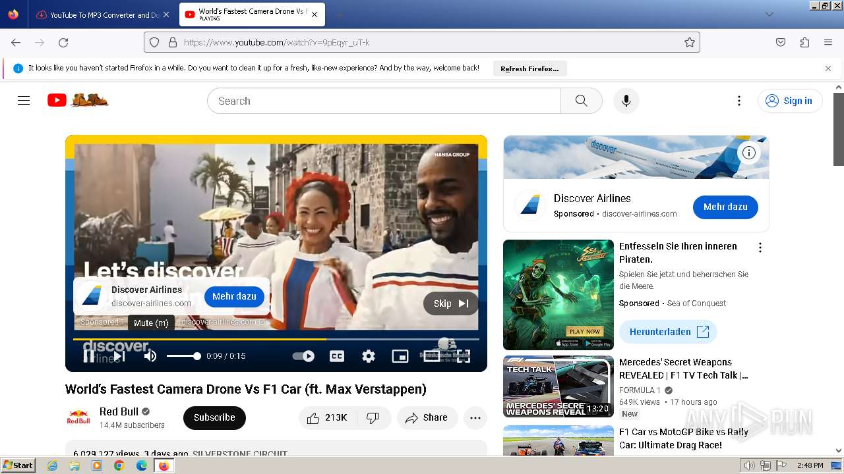This screenshot has width=844, height=474.
Task: Skip the Discover Airlines ad
Action: point(451,303)
